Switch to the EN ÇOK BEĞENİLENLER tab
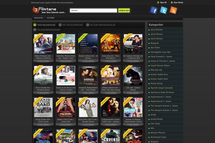Viewport: 215px width, 143px height. (47, 30)
